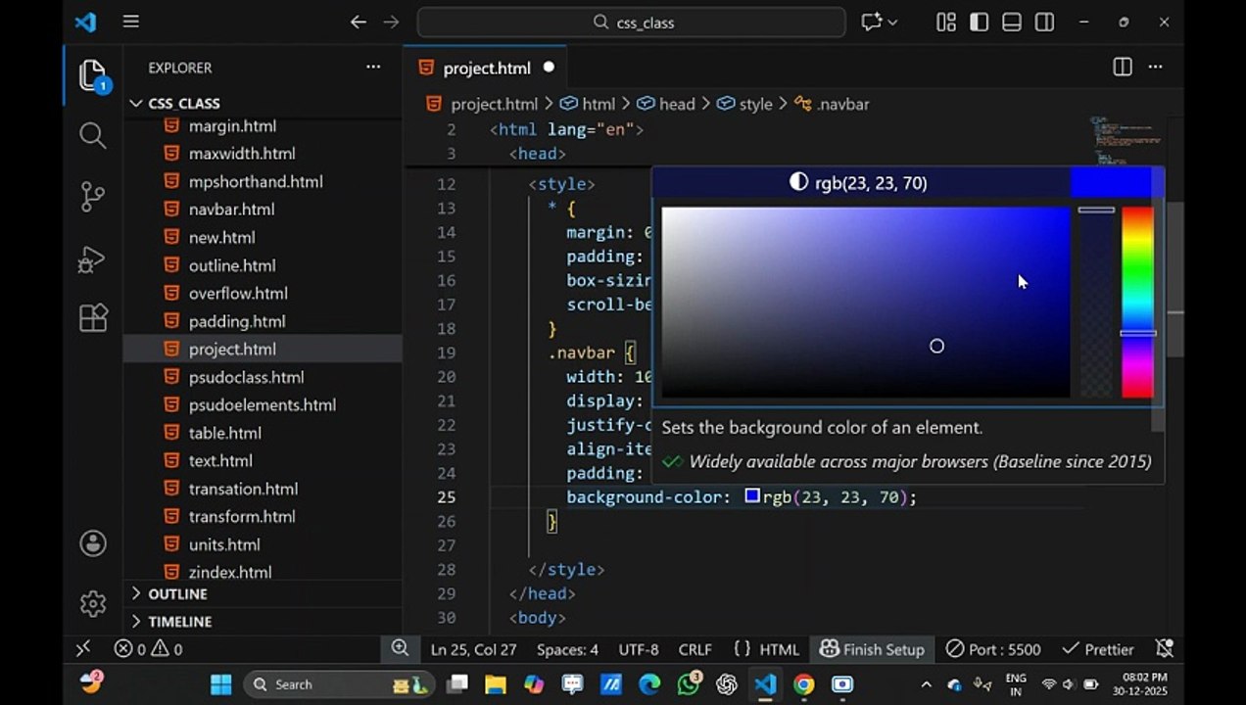
Task: Click the opacity slider strip
Action: point(1096,303)
